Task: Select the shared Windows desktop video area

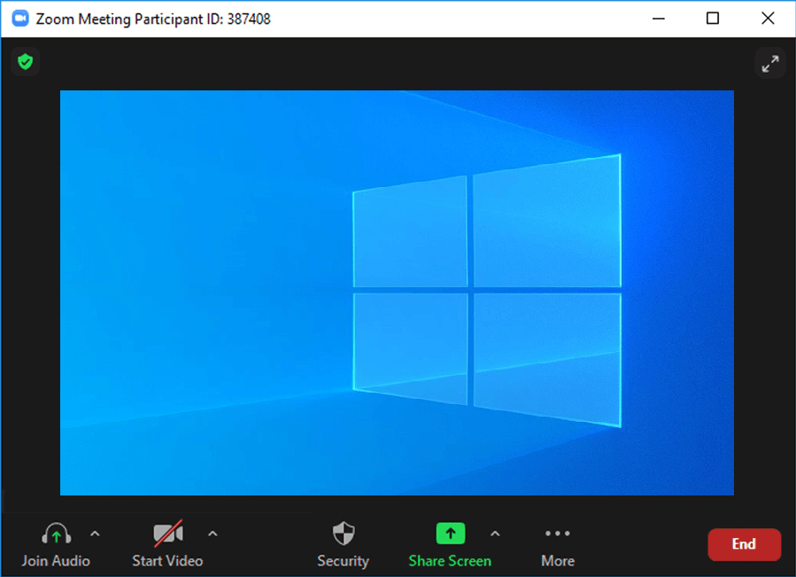Action: [397, 292]
